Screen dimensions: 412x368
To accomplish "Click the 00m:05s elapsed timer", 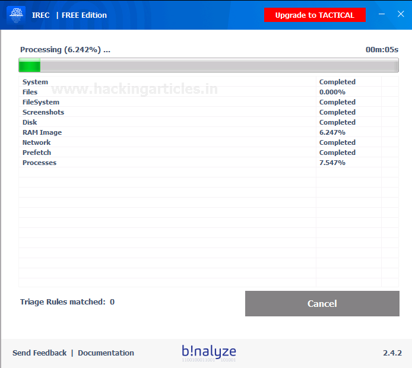I will point(382,50).
